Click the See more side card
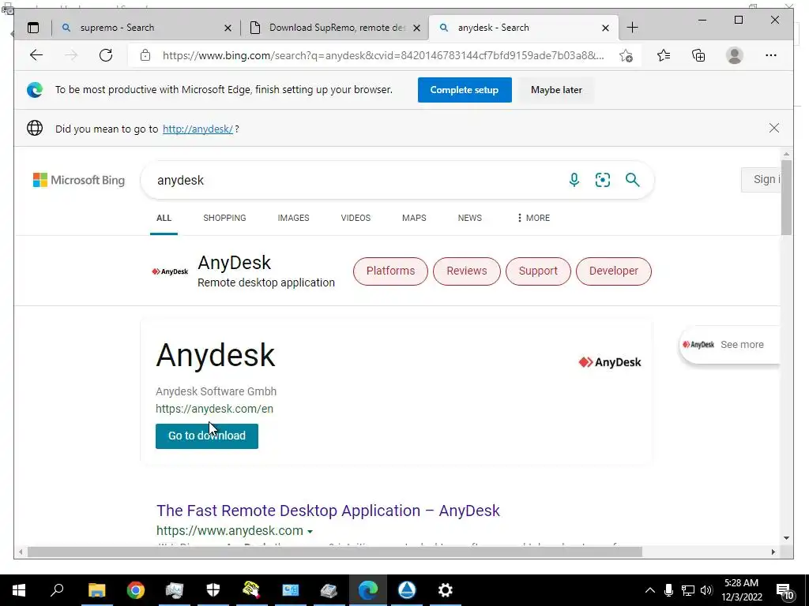The width and height of the screenshot is (809, 606). [729, 345]
